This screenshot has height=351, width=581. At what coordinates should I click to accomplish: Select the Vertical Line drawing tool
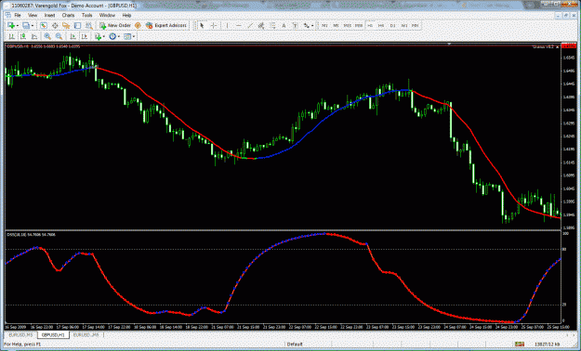[227, 26]
